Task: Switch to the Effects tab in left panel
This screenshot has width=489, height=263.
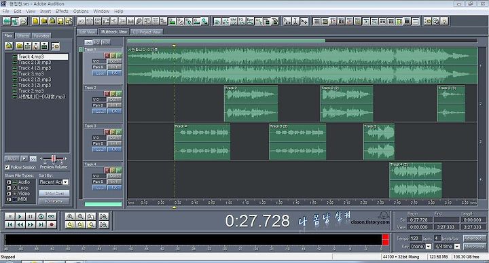Action: (x=23, y=36)
